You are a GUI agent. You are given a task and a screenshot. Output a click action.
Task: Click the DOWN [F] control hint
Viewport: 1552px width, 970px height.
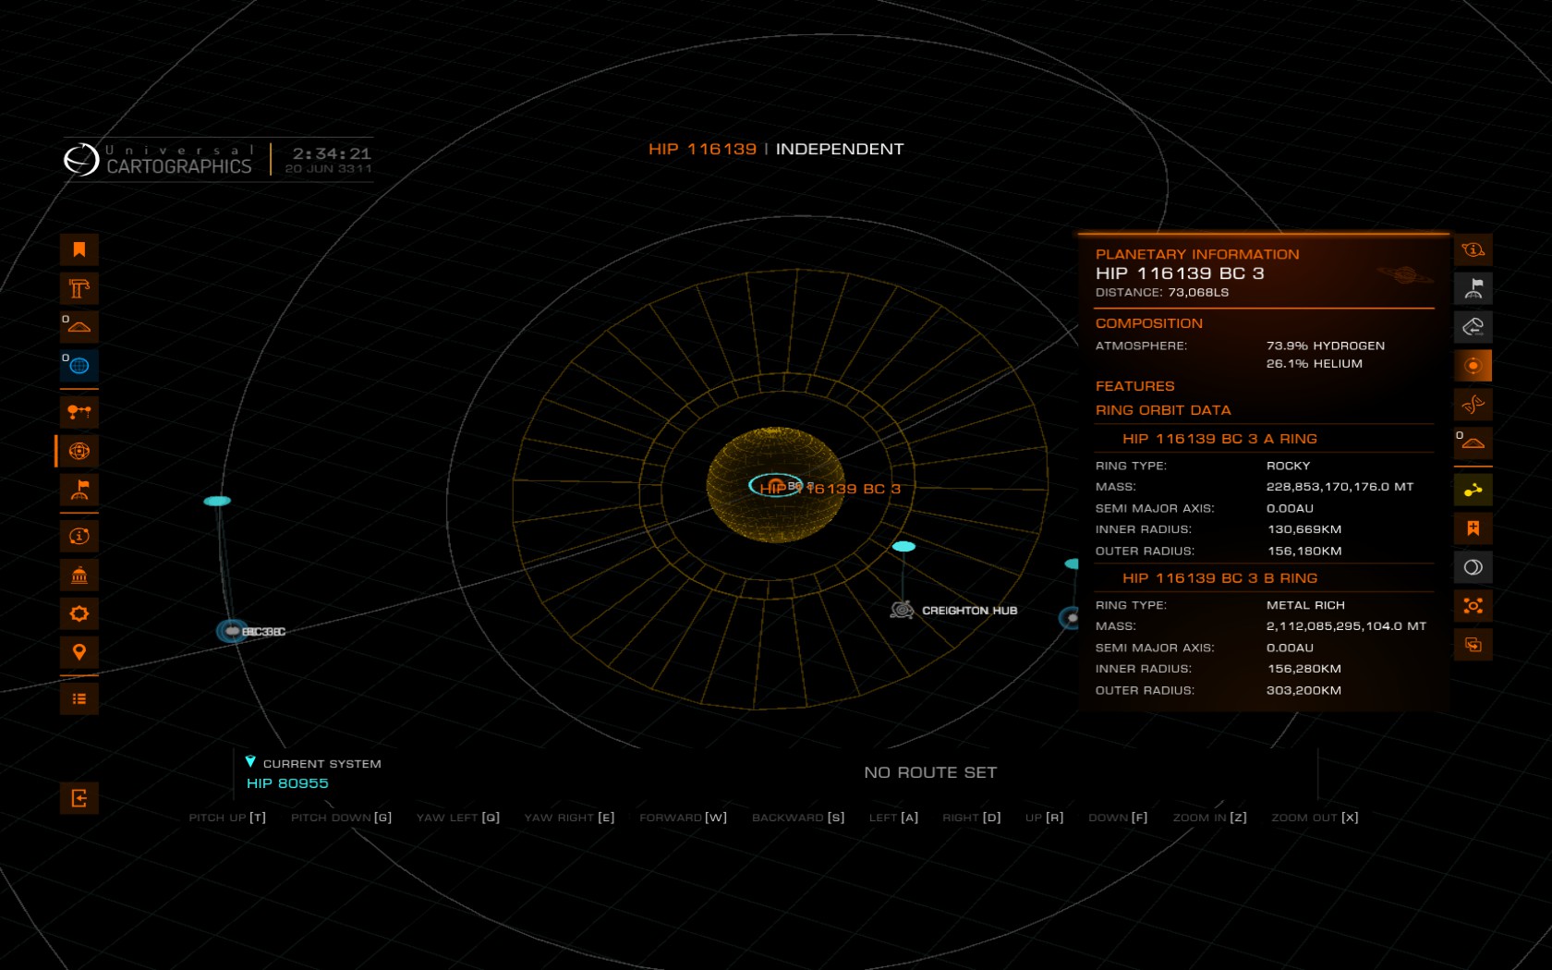pos(1118,818)
